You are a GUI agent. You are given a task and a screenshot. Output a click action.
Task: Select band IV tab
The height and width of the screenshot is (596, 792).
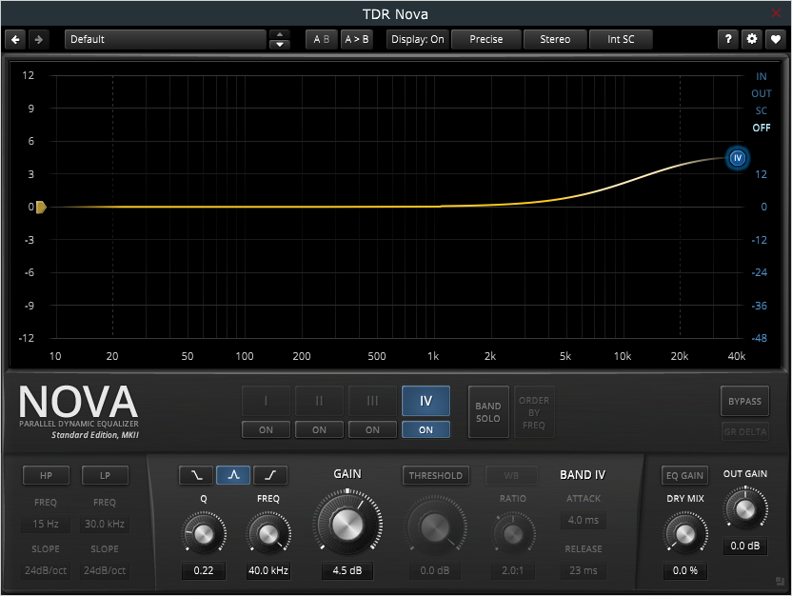[x=426, y=401]
